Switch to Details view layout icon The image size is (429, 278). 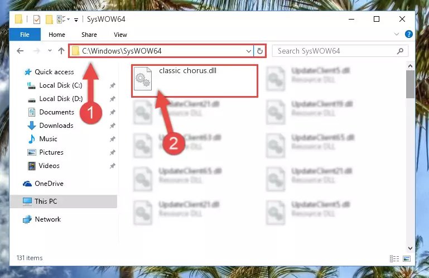click(x=394, y=258)
